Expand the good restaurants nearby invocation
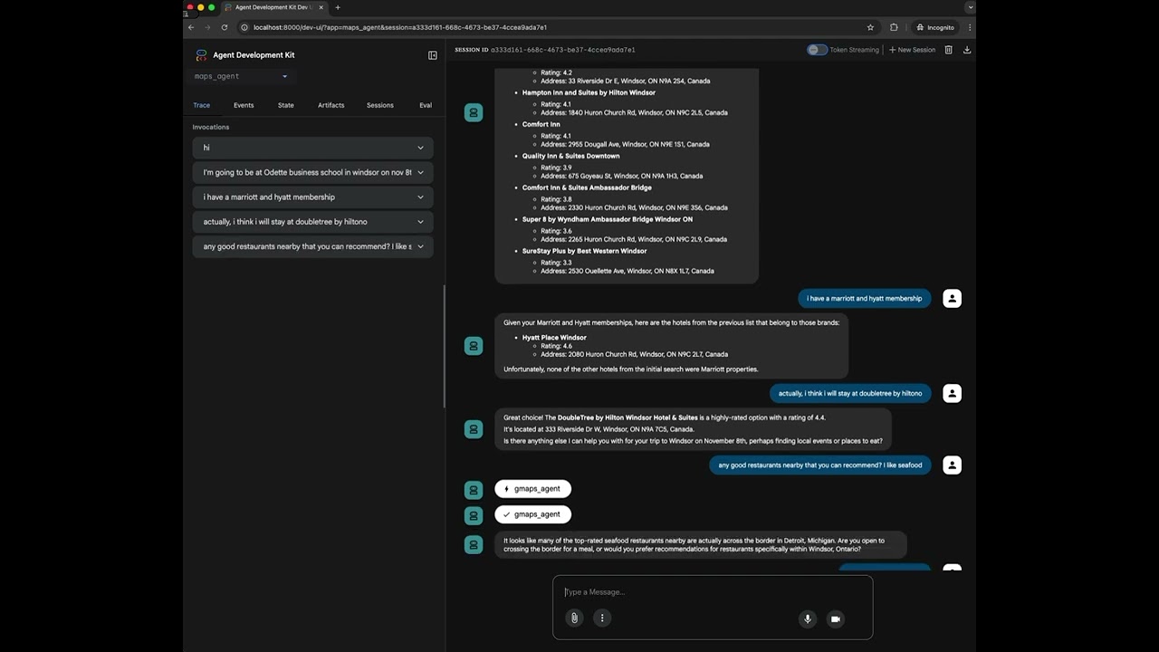 312,246
